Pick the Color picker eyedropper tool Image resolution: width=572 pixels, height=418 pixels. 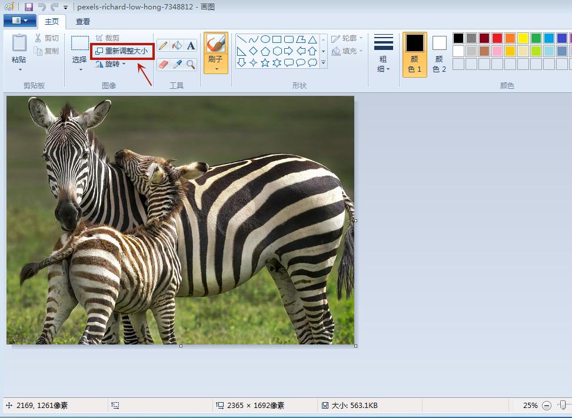point(177,64)
